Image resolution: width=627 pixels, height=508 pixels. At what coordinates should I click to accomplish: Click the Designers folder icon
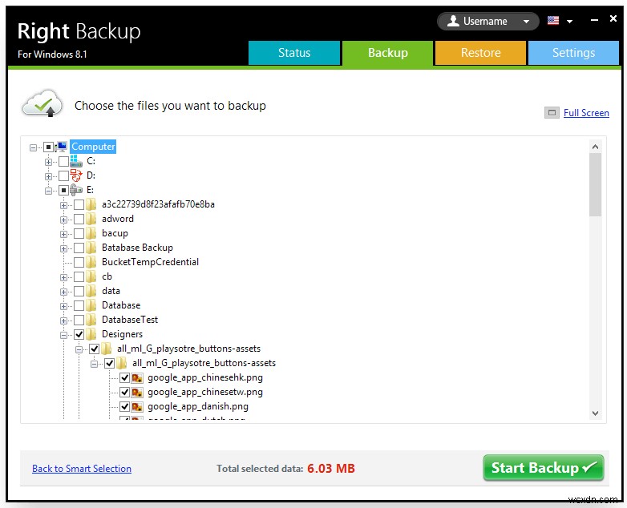pos(91,334)
